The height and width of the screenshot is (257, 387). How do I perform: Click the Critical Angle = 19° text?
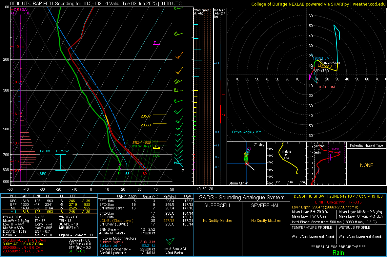coord(246,132)
